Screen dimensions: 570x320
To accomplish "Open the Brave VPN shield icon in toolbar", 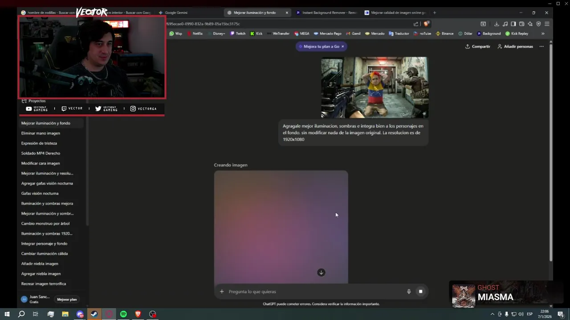I will coord(538,24).
